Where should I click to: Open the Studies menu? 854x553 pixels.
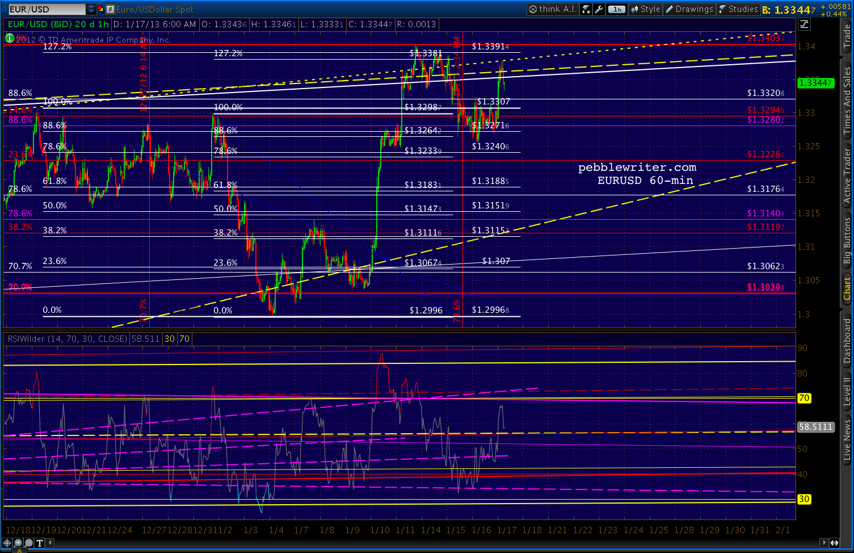tap(738, 9)
